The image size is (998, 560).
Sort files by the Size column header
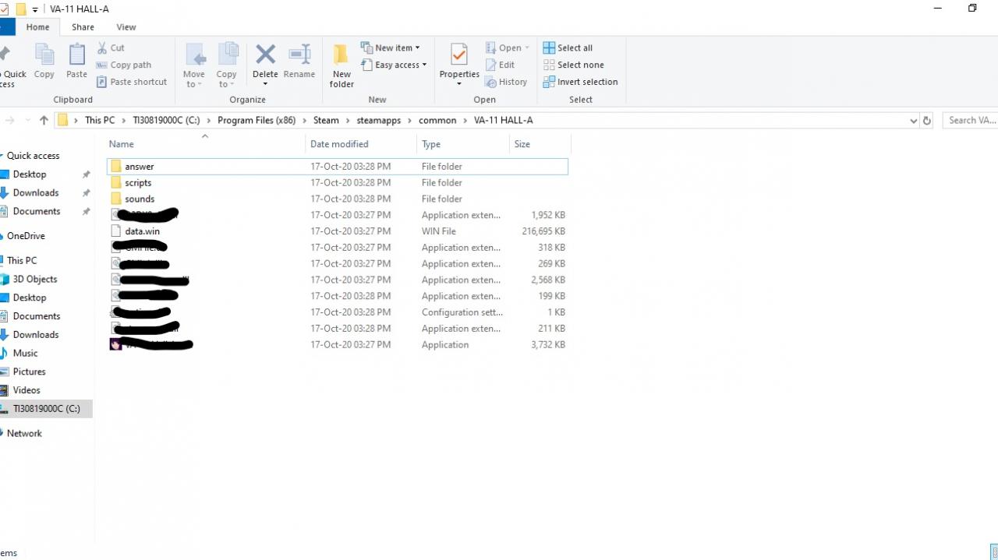[x=522, y=144]
